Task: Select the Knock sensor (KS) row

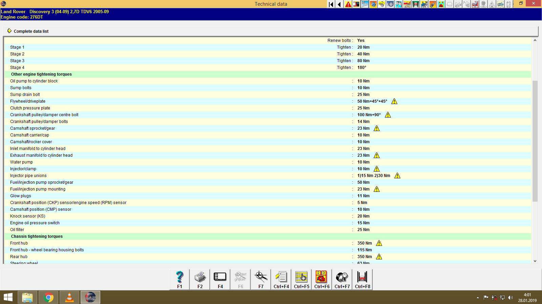Action: 268,216
